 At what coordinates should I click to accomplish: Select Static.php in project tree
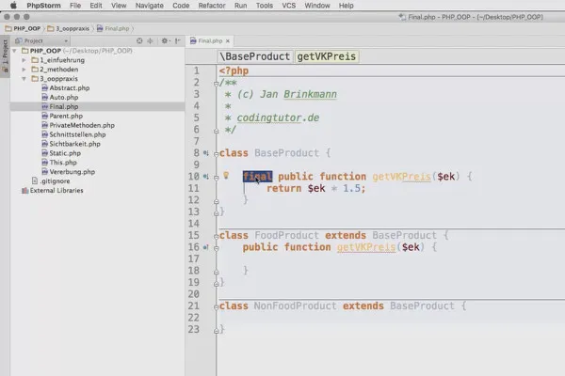(x=65, y=153)
